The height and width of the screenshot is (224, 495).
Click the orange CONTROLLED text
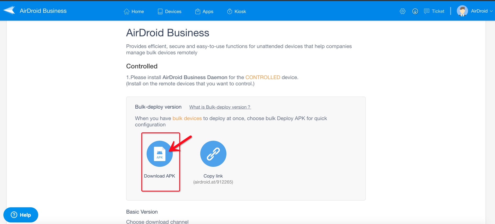(x=263, y=77)
